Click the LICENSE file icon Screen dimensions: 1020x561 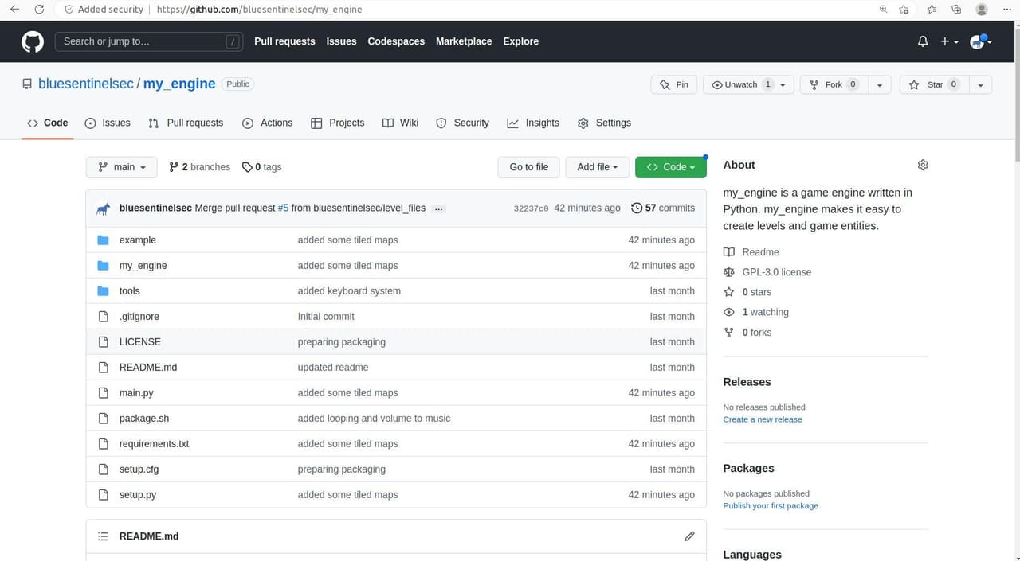(103, 342)
